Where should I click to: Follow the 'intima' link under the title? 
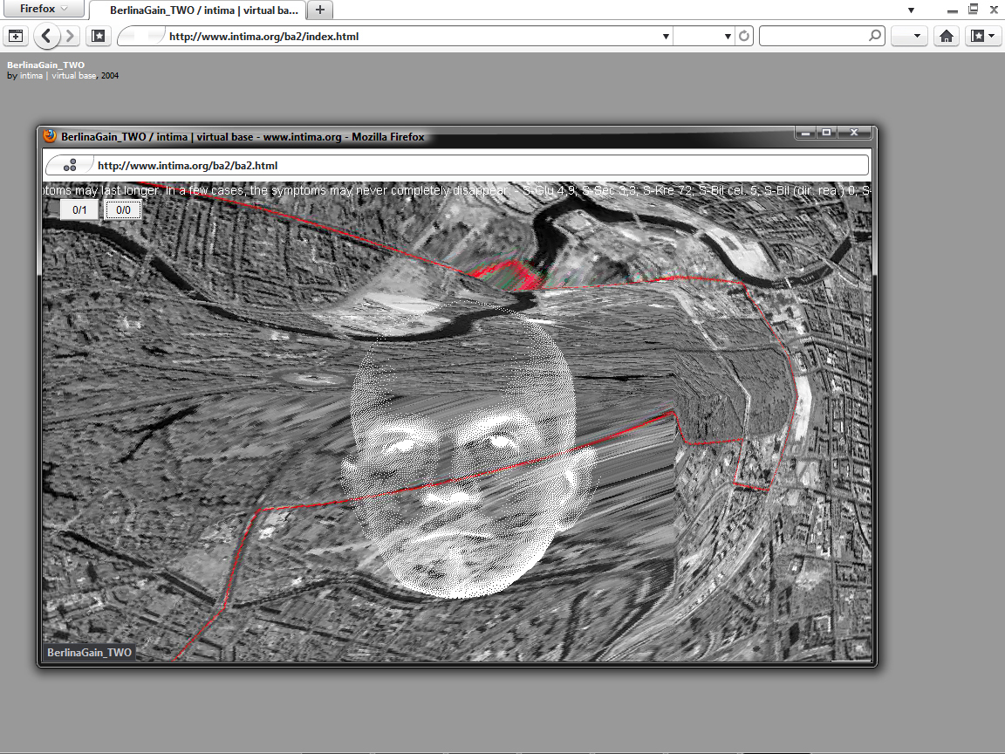pyautogui.click(x=32, y=76)
